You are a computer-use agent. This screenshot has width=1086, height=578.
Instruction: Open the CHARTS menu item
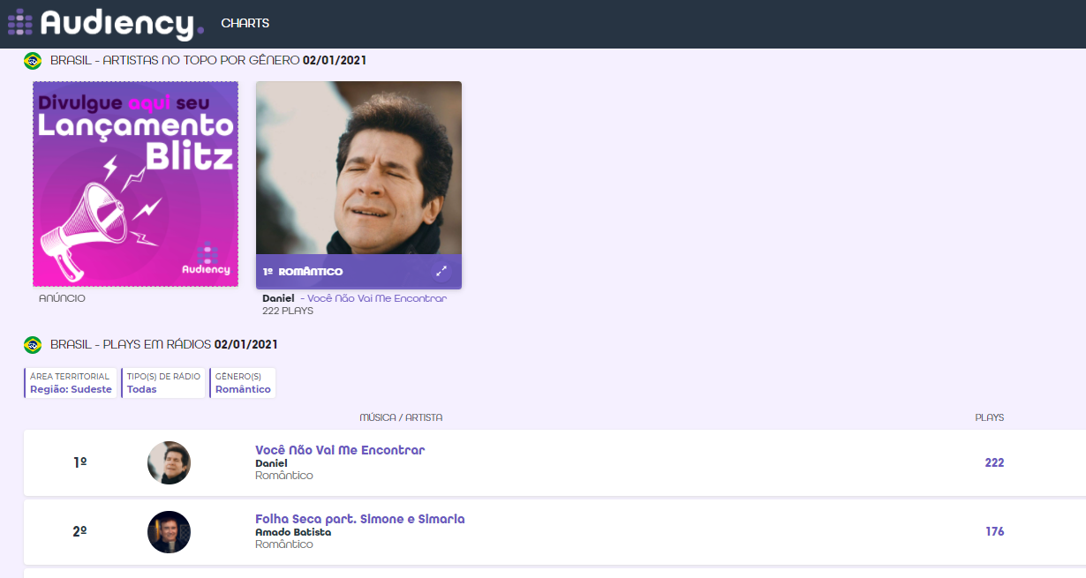click(245, 24)
